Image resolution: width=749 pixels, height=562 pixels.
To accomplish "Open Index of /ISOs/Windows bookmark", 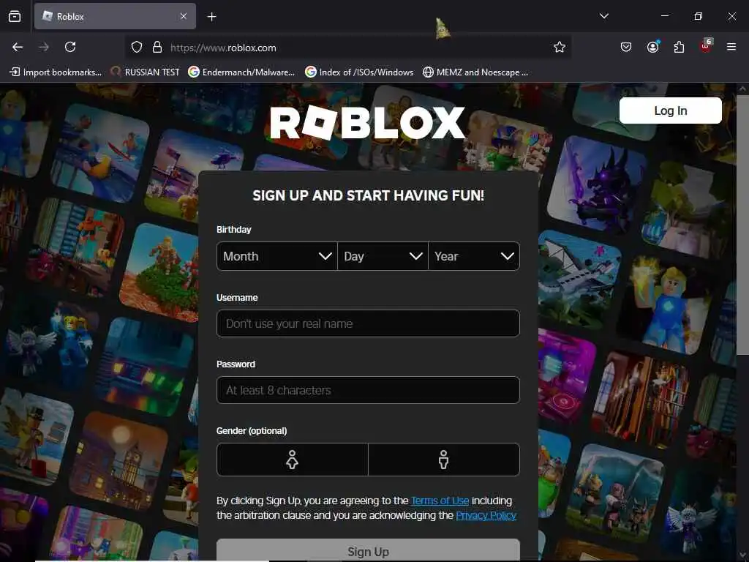I will pyautogui.click(x=359, y=72).
